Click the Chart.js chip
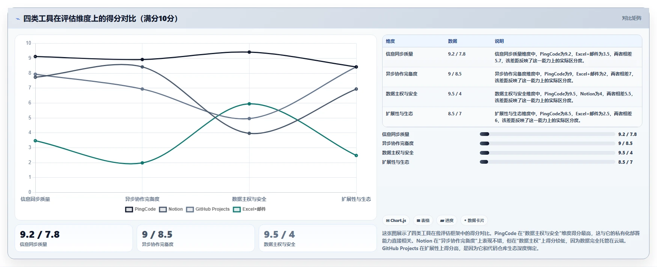This screenshot has width=657, height=267. click(396, 220)
